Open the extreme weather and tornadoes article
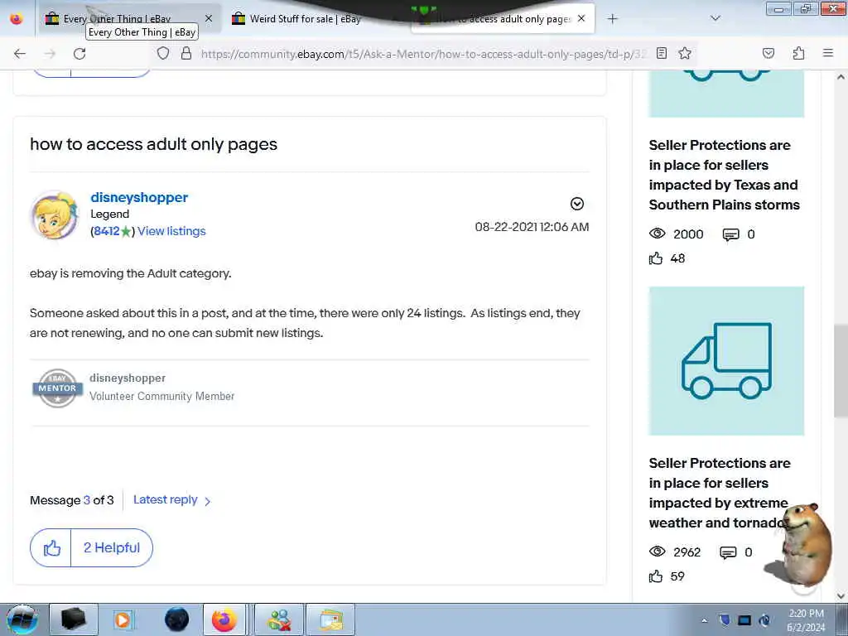This screenshot has width=848, height=636. tap(718, 493)
